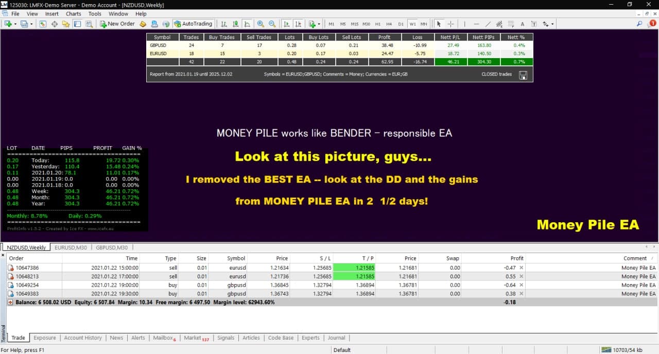Screen dimensions: 659x354
Task: Select the line chart display icon
Action: coord(247,24)
